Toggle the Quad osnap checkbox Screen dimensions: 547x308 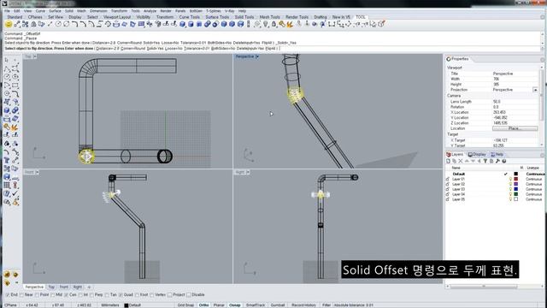pos(121,295)
